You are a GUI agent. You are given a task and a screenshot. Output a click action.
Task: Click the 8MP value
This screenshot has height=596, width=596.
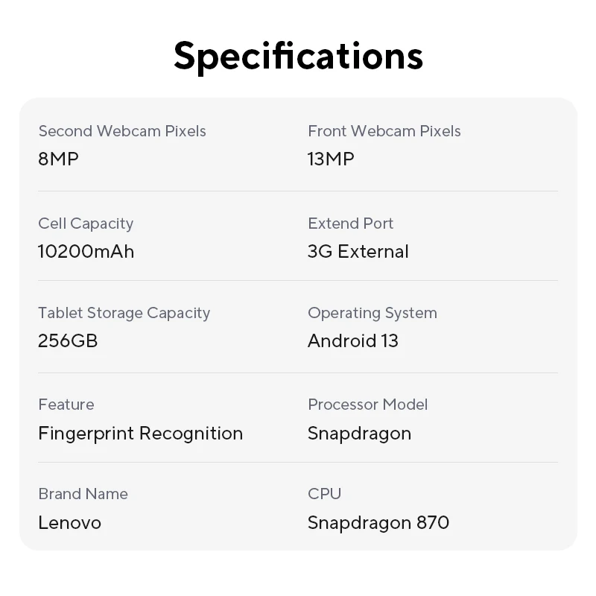(58, 159)
